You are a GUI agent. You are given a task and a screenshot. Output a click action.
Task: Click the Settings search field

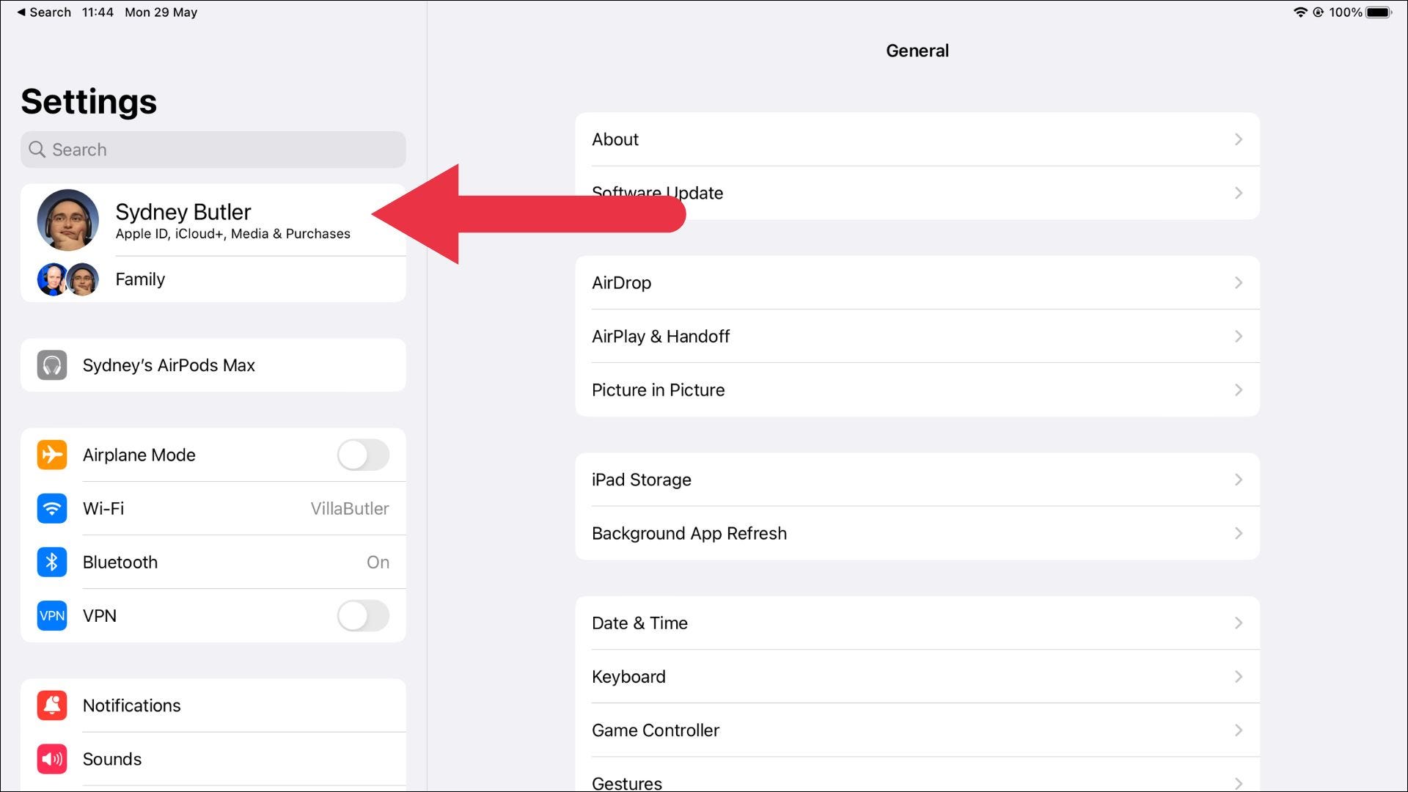tap(213, 150)
